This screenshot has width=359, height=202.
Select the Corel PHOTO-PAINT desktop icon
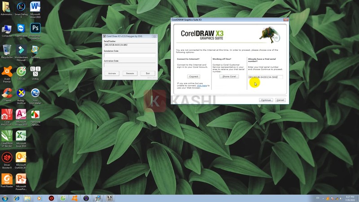(x=7, y=117)
